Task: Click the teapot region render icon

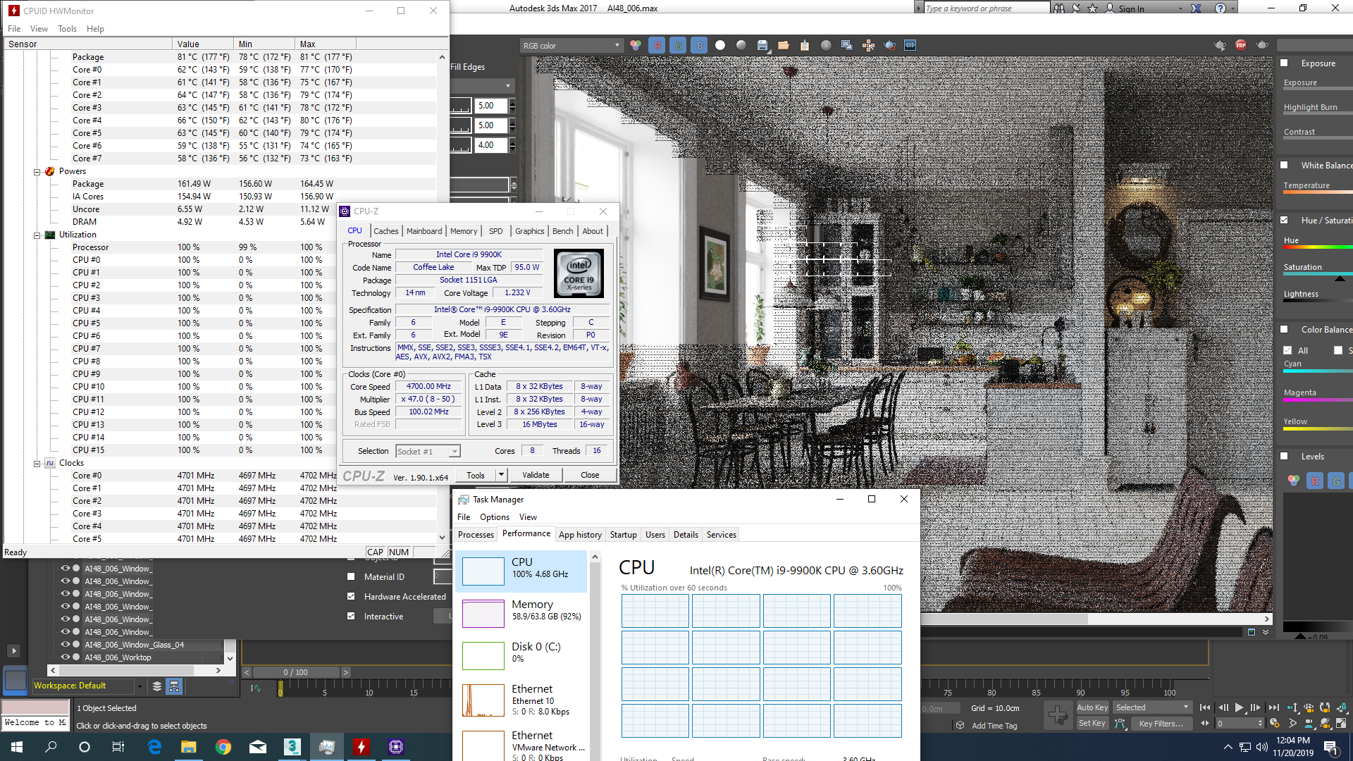Action: (889, 45)
